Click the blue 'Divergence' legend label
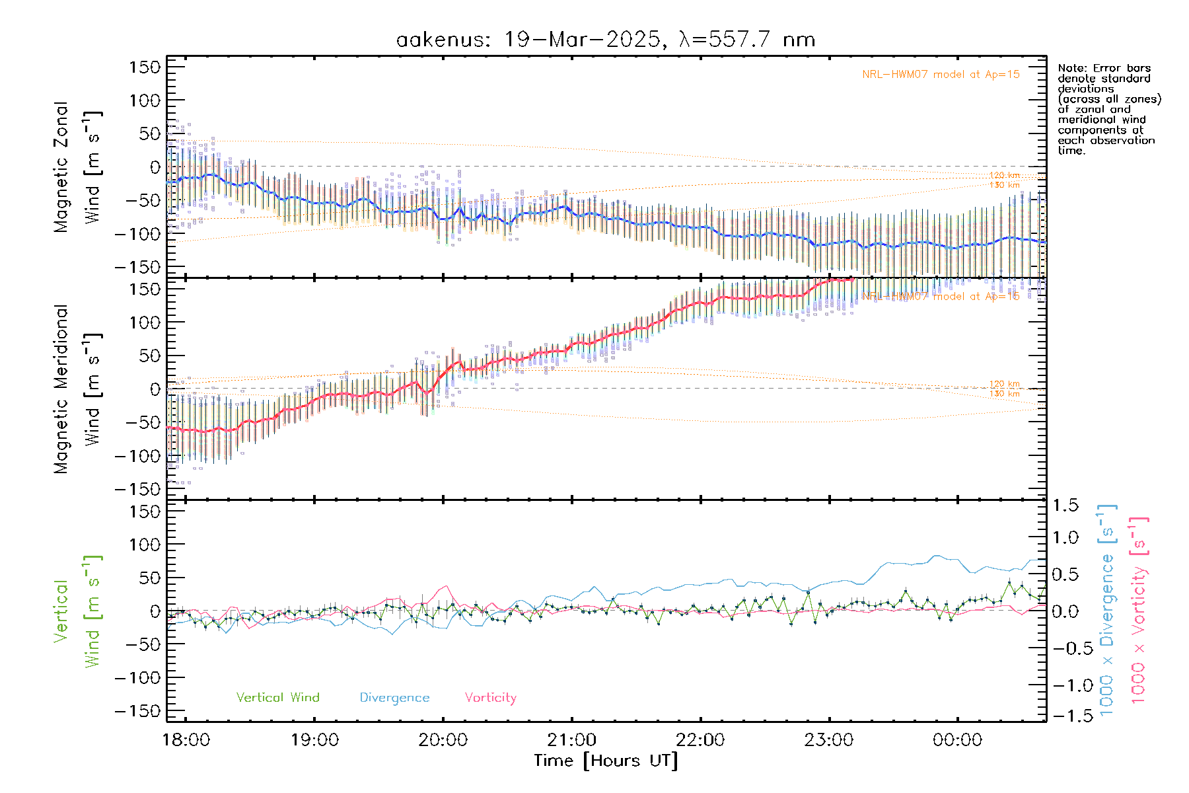1189x793 pixels. coord(394,698)
